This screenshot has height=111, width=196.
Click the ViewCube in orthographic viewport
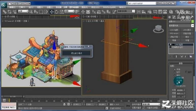[158, 29]
